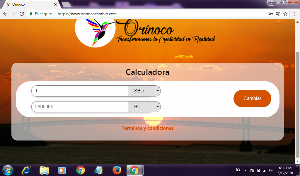Reload the Orinoco page
The image size is (300, 176).
point(22,14)
